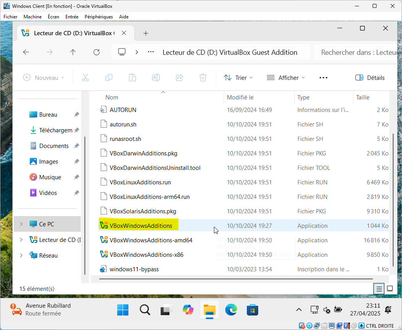The width and height of the screenshot is (402, 330).
Task: Click the Rename icon in toolbar
Action: pos(156,78)
